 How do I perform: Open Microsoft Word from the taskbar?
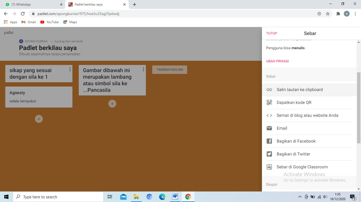(x=175, y=197)
